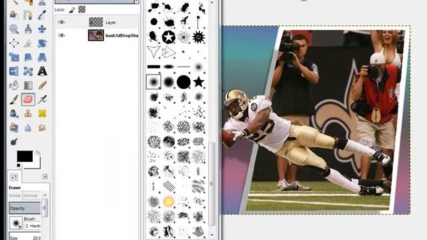The width and height of the screenshot is (427, 240).
Task: Toggle the lock alpha channel option
Action: (81, 9)
